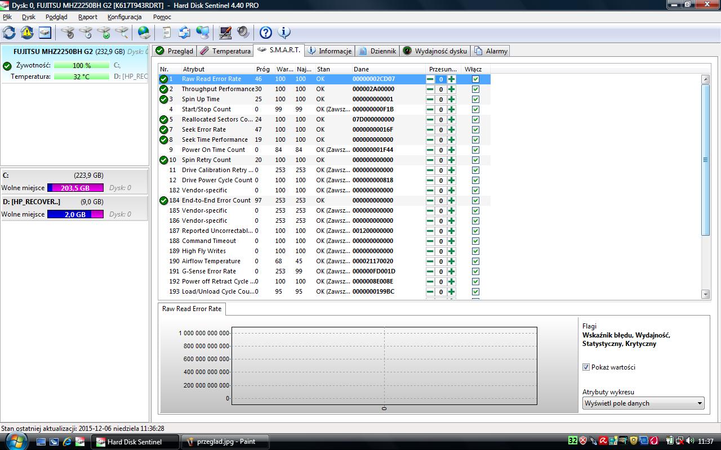Open the configuration monitor with pen icon

225,33
